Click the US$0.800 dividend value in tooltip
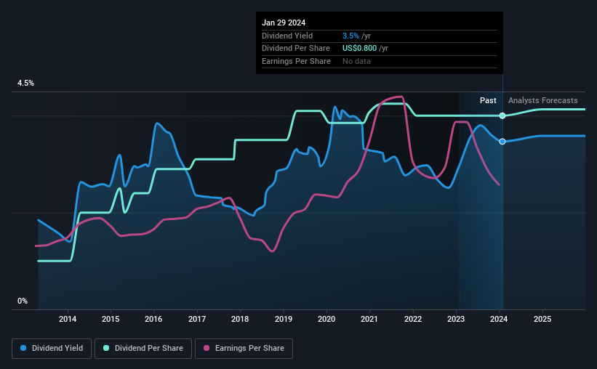This screenshot has height=369, width=597. [x=359, y=49]
